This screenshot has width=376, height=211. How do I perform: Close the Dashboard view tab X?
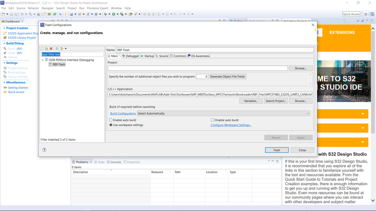(x=22, y=21)
